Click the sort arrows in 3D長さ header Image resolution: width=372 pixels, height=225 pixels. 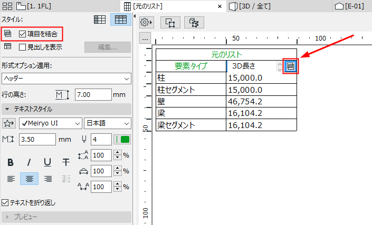[x=280, y=66]
